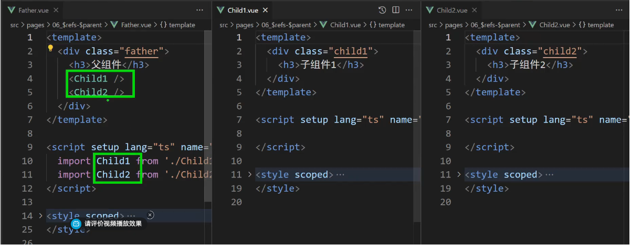This screenshot has height=245, width=631.
Task: Open more actions menu for Child2.vue group
Action: 618,10
